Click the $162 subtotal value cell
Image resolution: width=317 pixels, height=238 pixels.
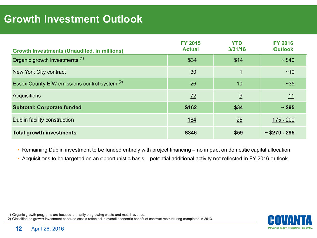point(191,108)
